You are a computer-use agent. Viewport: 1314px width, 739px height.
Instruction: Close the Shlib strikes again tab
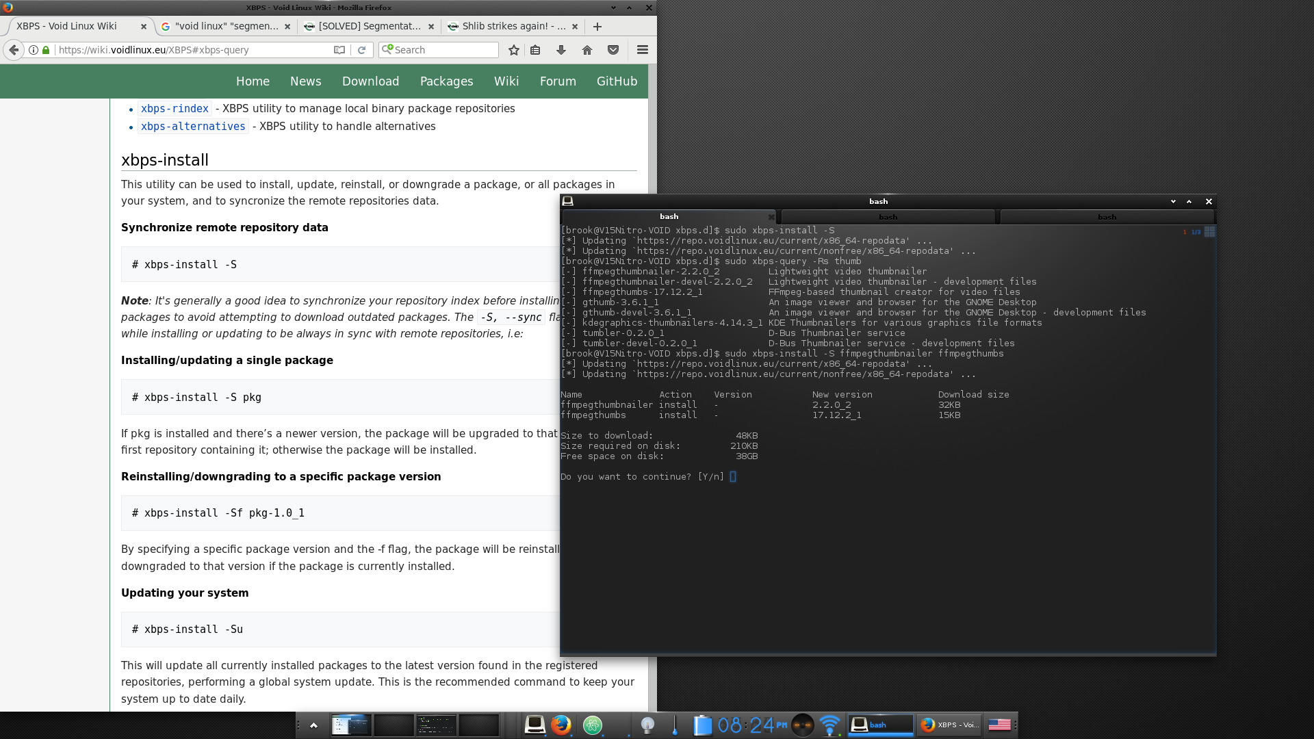pyautogui.click(x=575, y=27)
